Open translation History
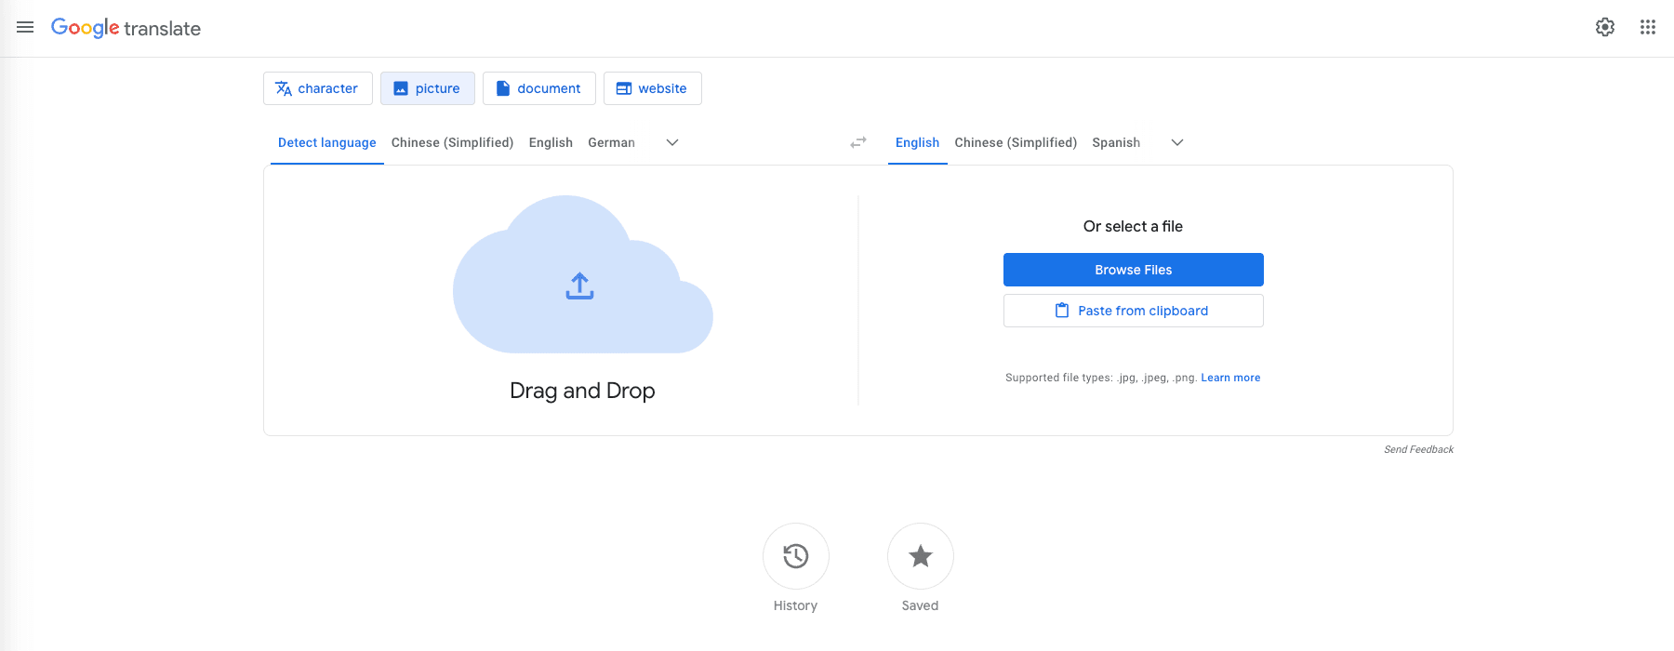This screenshot has height=651, width=1674. tap(796, 556)
